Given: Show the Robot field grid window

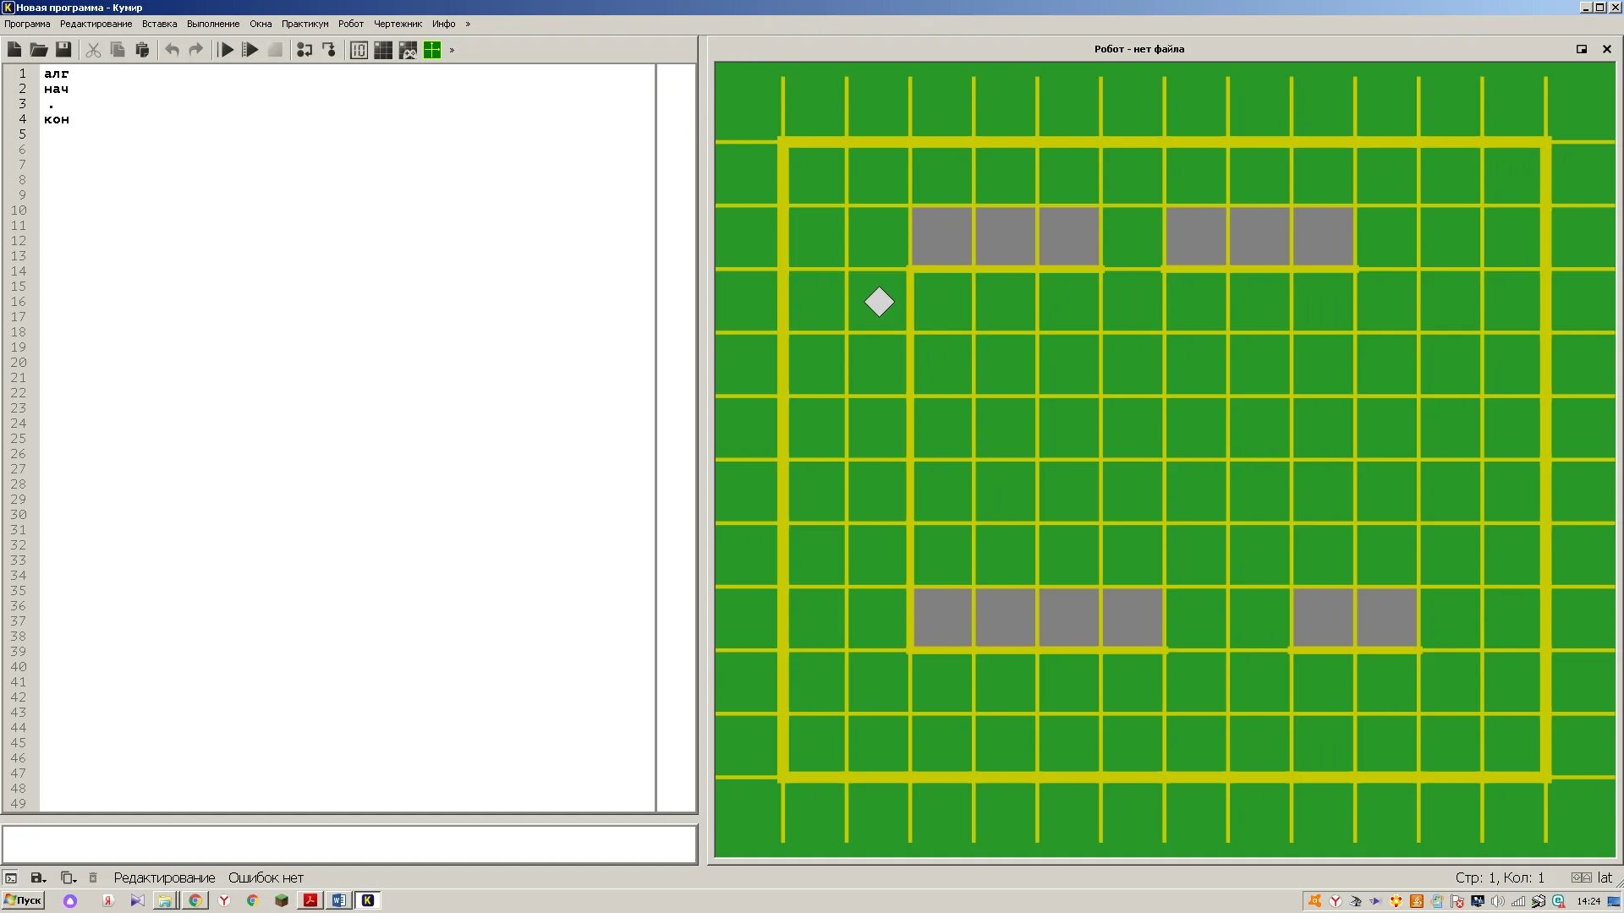Looking at the screenshot, I should [x=383, y=50].
